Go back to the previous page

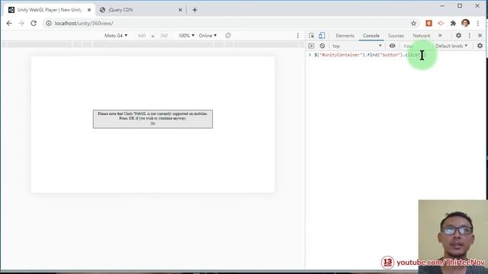9,24
